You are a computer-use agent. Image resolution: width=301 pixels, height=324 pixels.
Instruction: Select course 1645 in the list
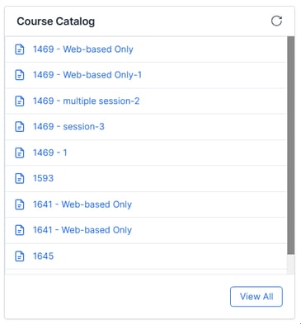point(43,256)
